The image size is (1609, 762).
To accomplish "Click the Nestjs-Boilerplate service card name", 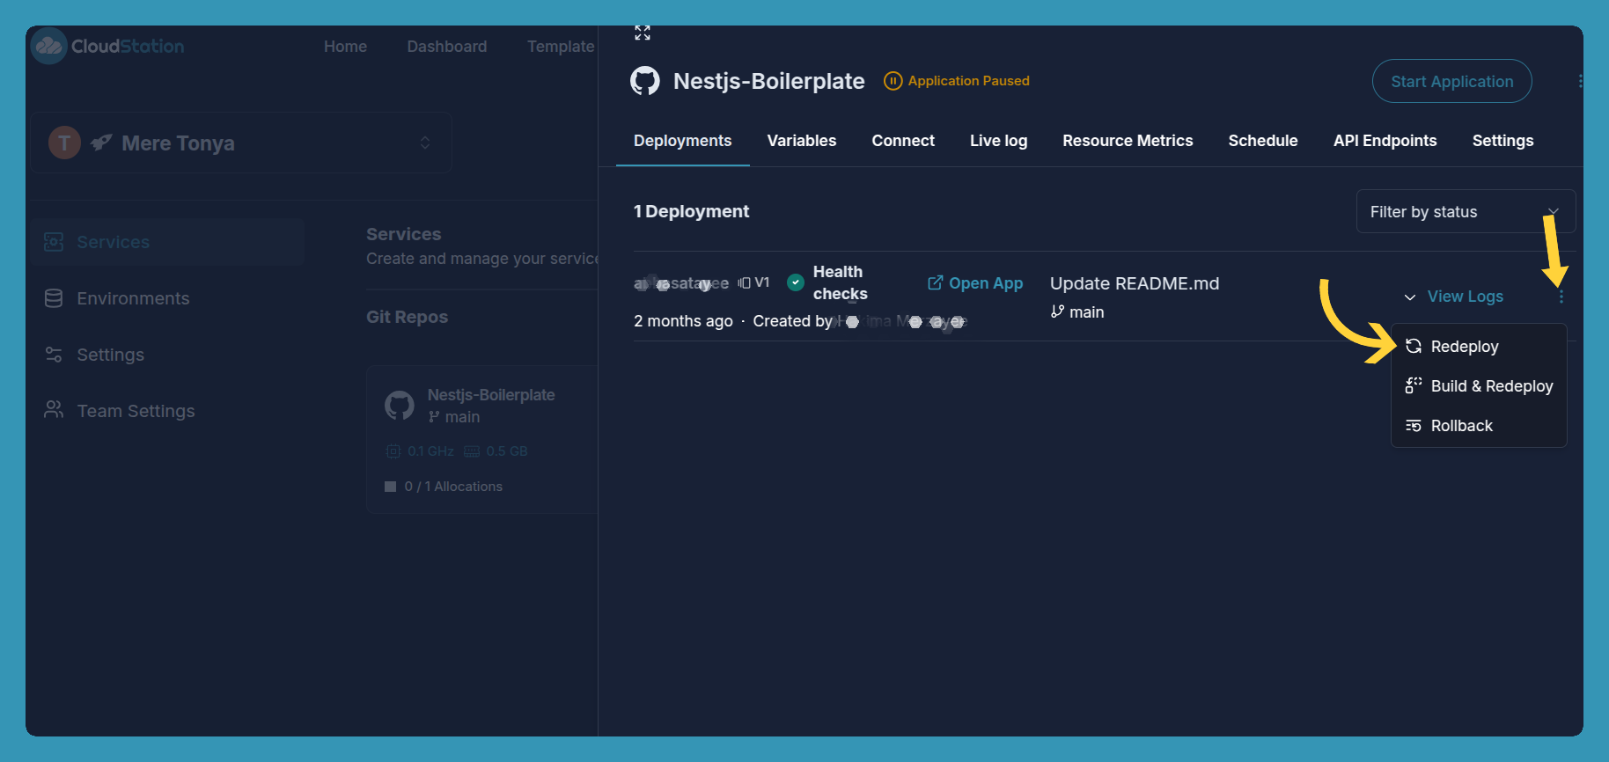I will (491, 395).
